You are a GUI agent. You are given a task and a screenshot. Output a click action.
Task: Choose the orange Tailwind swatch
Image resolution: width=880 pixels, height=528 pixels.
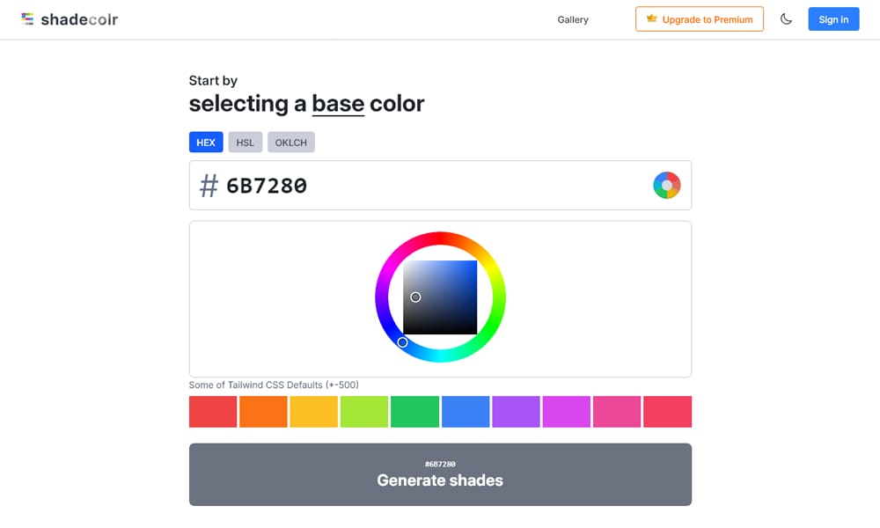point(263,412)
